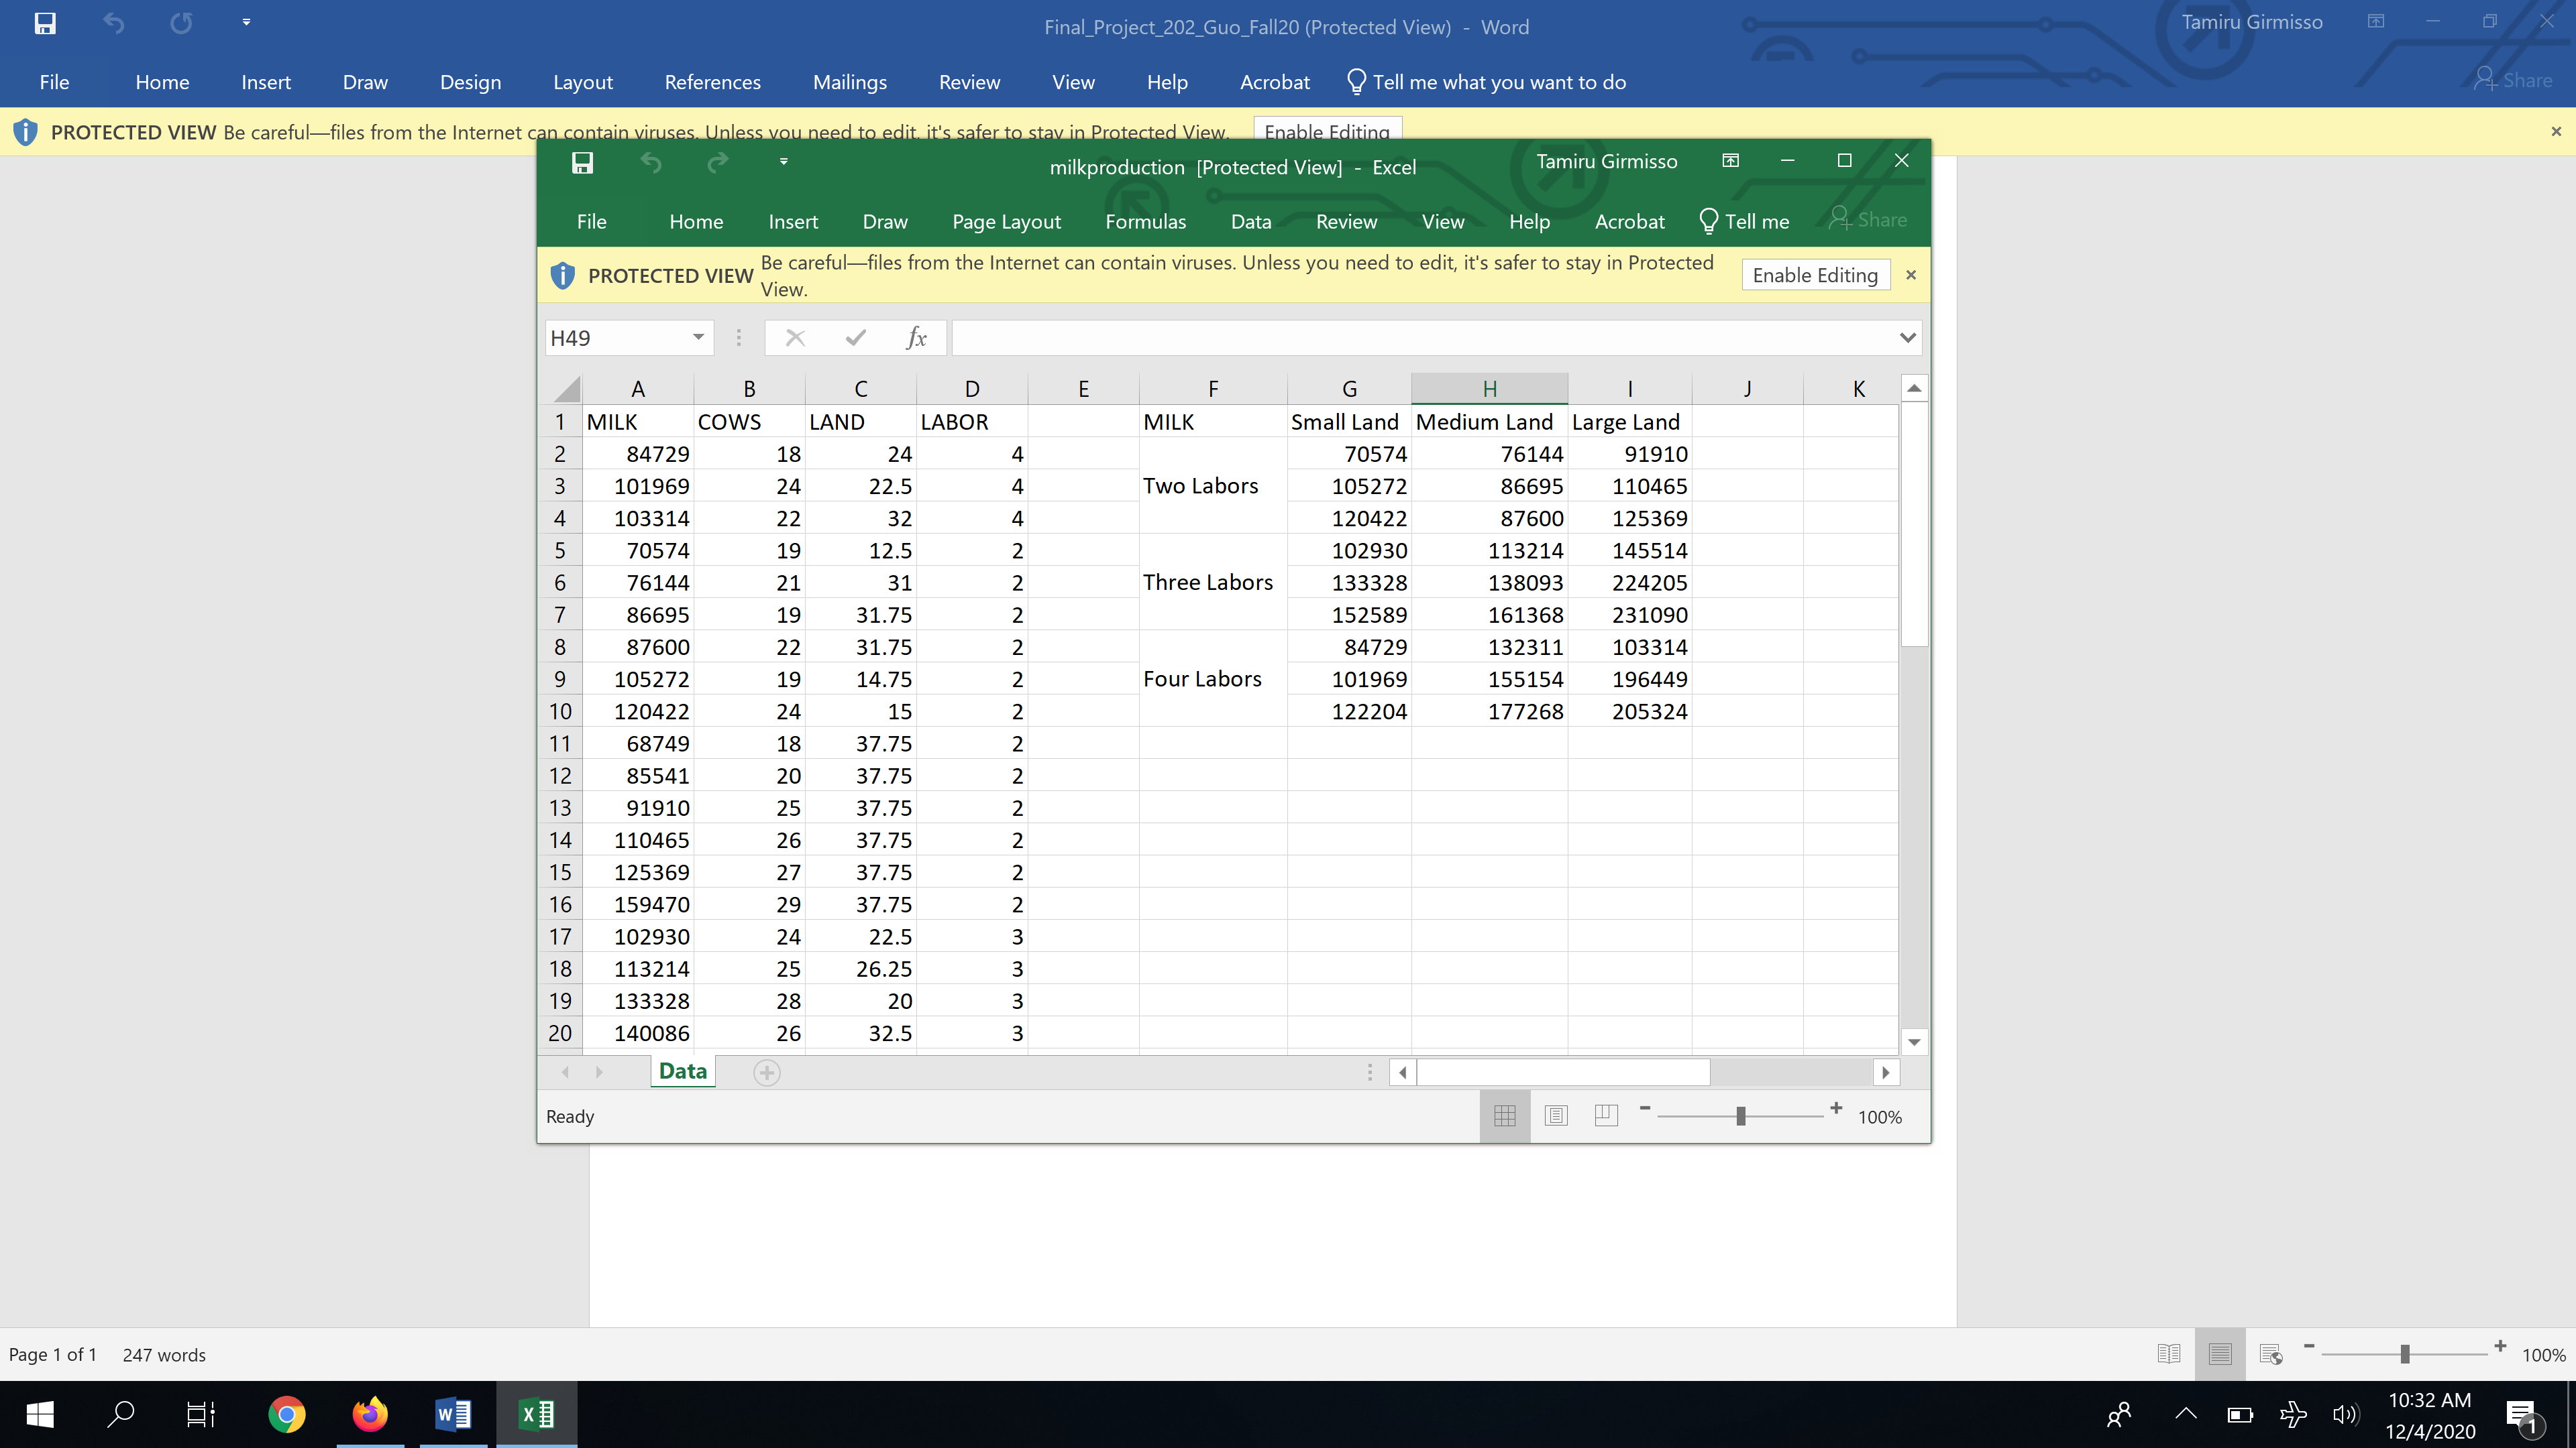This screenshot has width=2576, height=1448.
Task: Open the References tab in Word
Action: (x=712, y=83)
